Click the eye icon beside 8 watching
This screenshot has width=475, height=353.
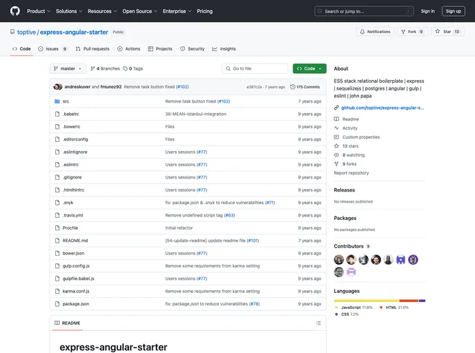tap(336, 155)
